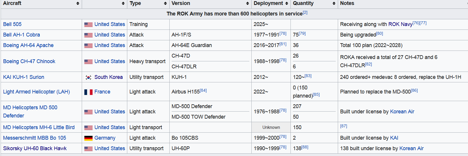This screenshot has height=156, width=468.
Task: Click Germany flag in Bo 105 row
Action: (88, 138)
